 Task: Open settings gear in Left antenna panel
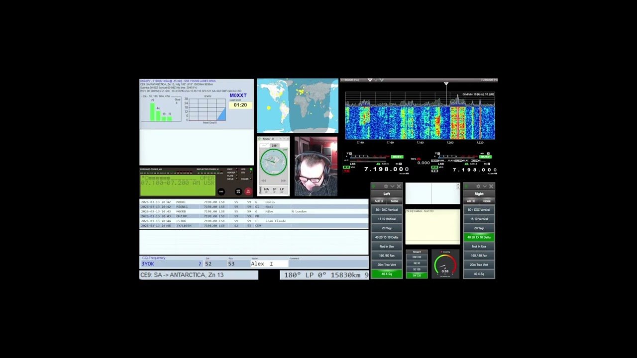(386, 186)
